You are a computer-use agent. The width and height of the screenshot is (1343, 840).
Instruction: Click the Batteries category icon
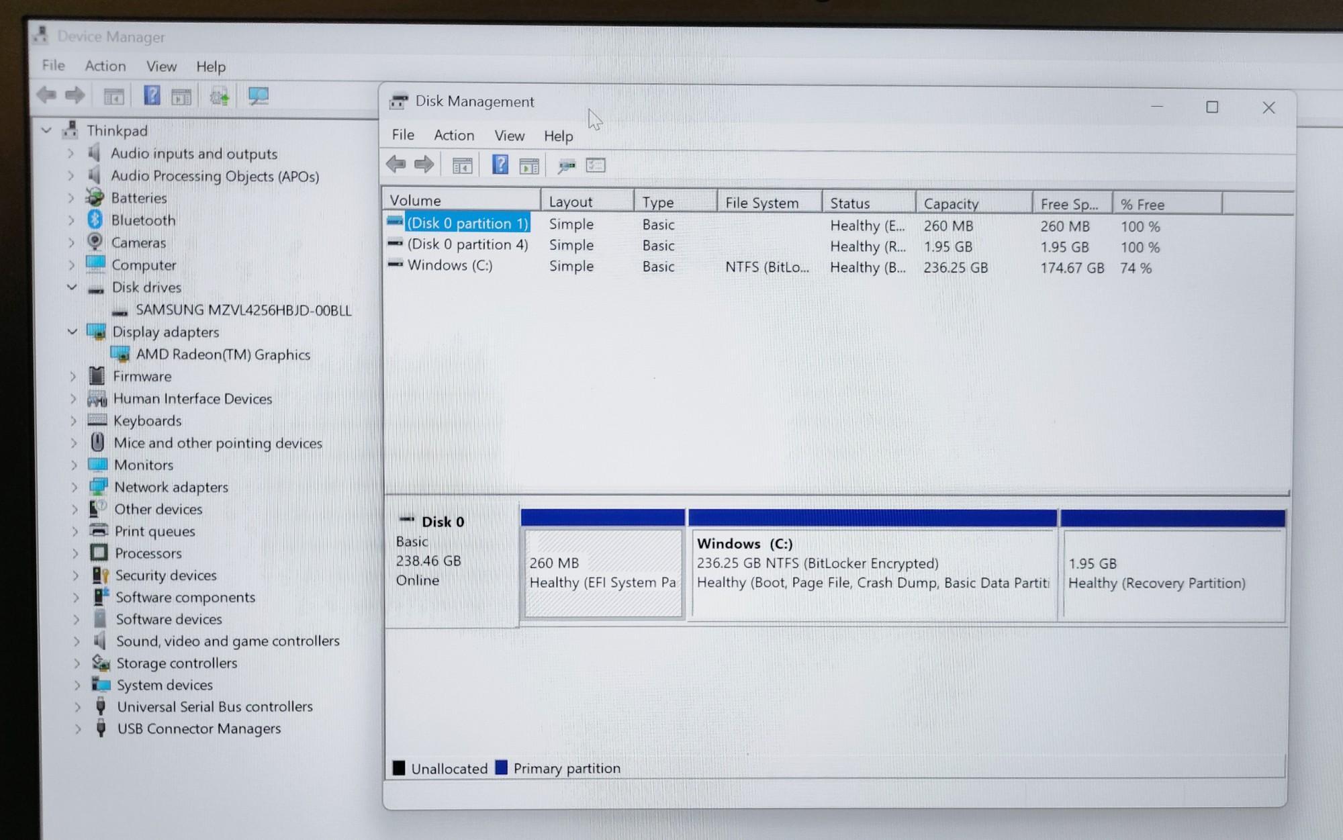(95, 197)
